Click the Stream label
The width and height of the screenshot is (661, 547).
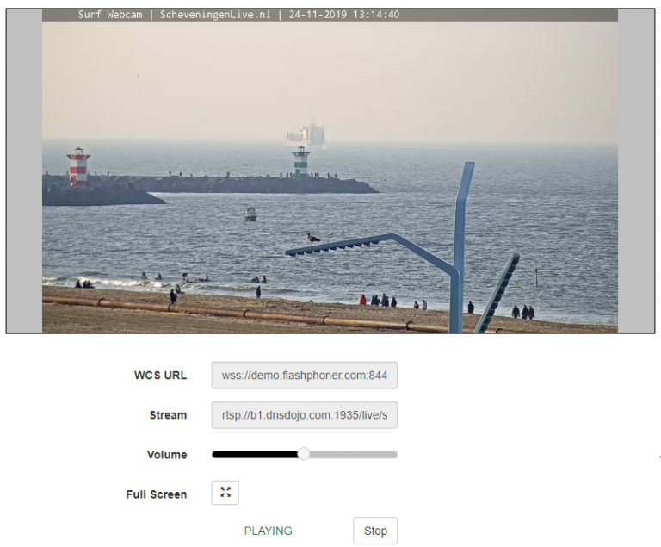pos(168,415)
